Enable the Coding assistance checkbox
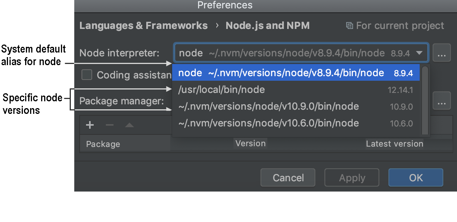This screenshot has width=457, height=222. pyautogui.click(x=87, y=75)
